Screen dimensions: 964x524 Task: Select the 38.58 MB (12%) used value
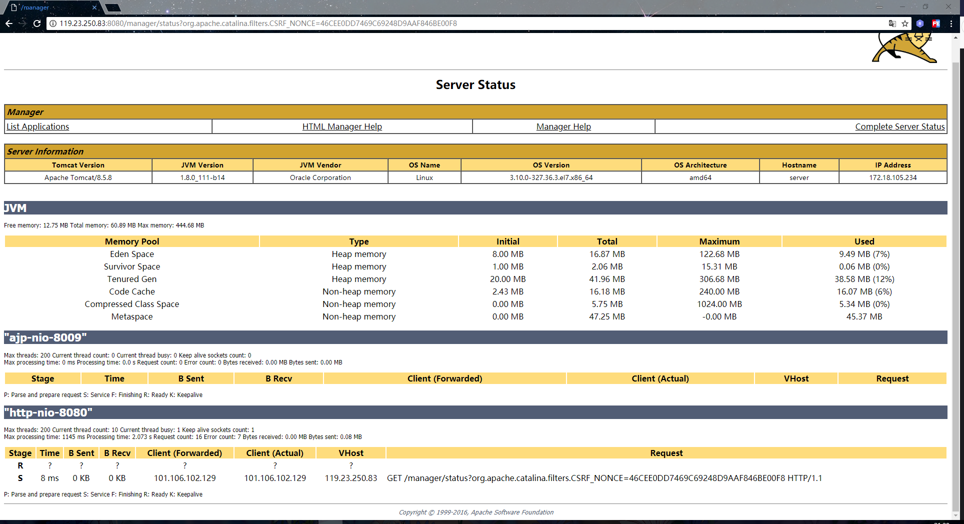864,279
